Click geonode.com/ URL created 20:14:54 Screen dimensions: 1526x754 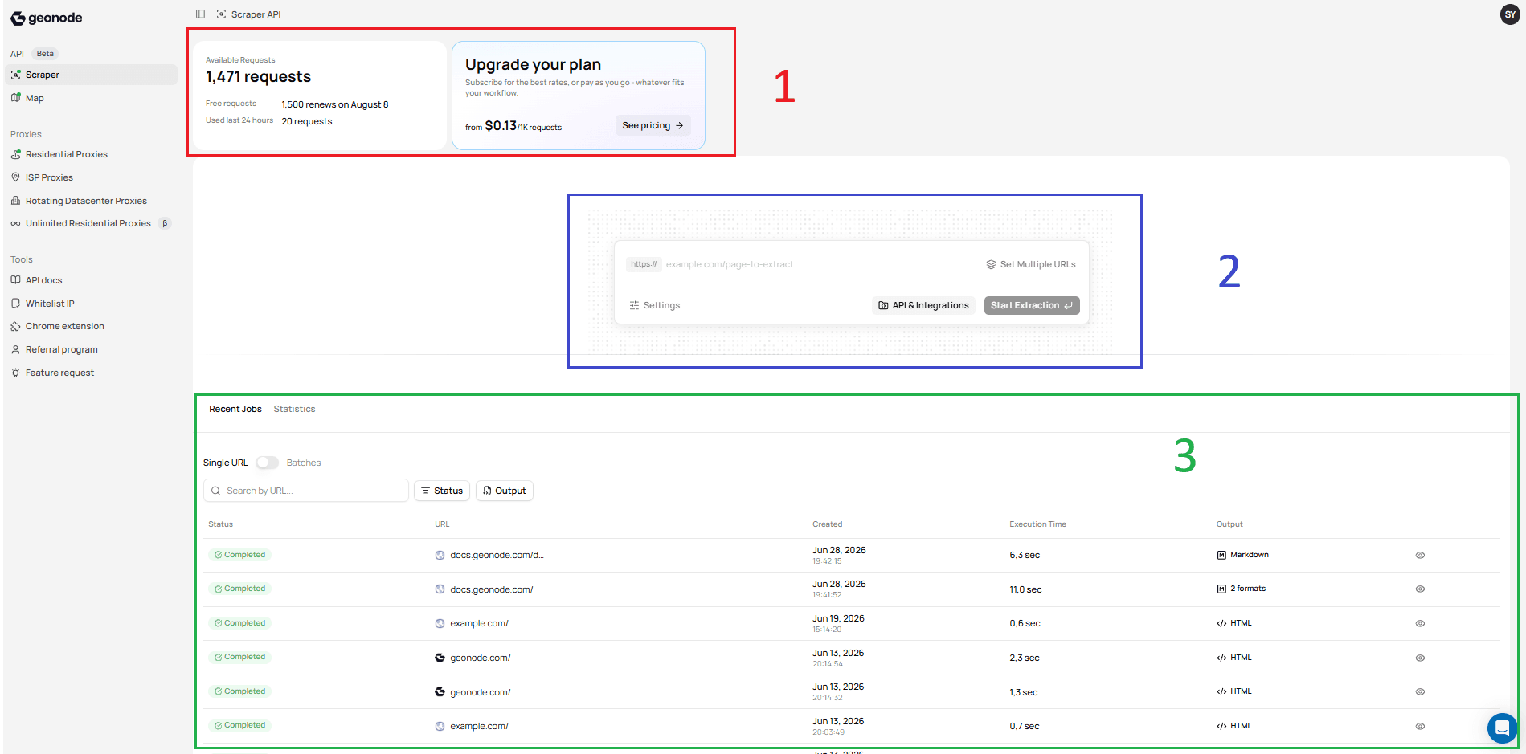pos(480,658)
